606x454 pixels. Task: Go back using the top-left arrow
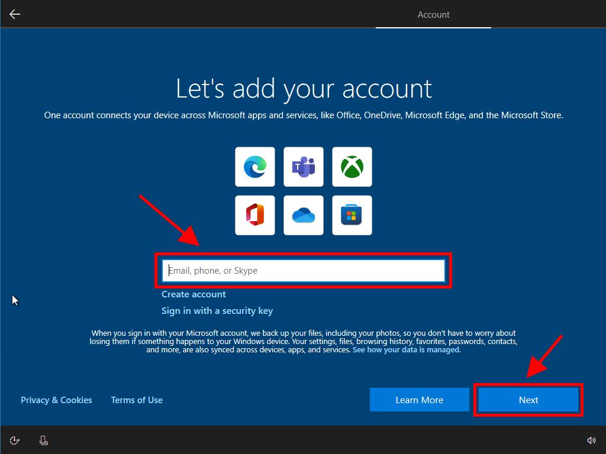click(15, 14)
